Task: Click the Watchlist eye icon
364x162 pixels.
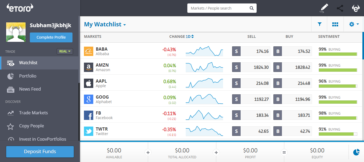Action: (11, 63)
